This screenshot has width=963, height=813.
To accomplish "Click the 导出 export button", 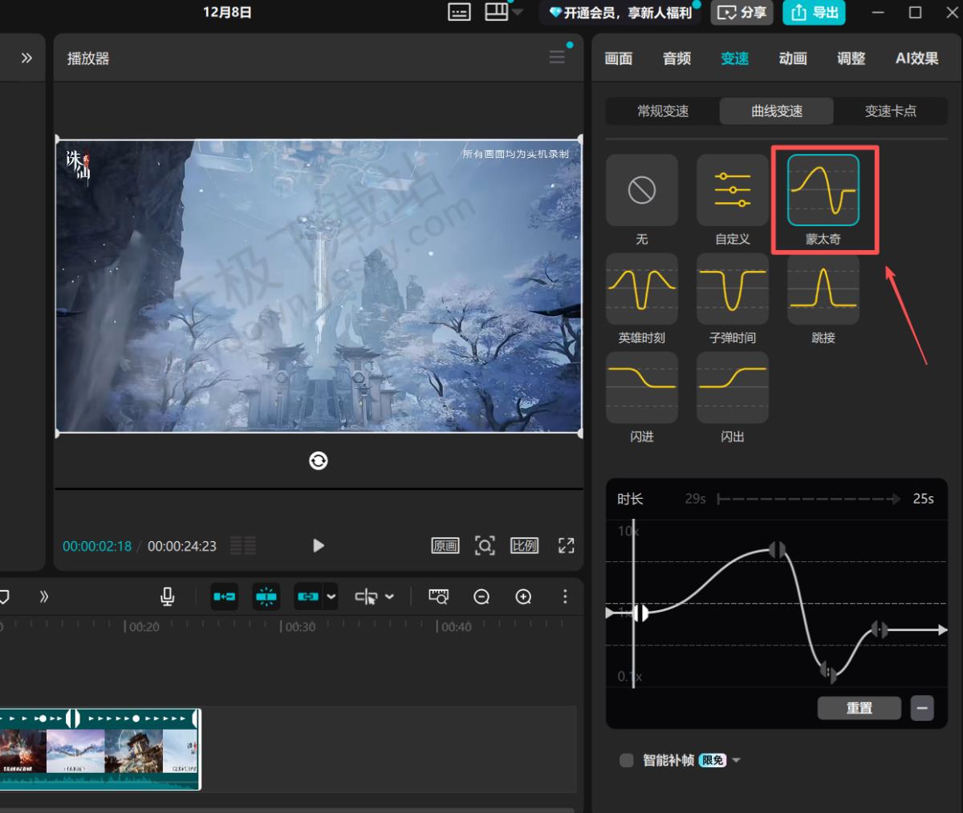I will click(x=815, y=13).
